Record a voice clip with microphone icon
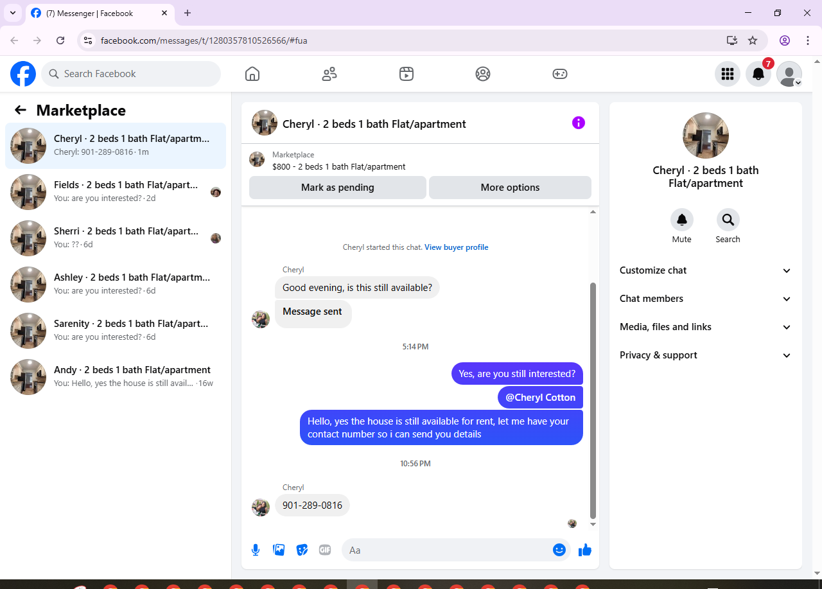Viewport: 822px width, 589px height. pyautogui.click(x=256, y=550)
